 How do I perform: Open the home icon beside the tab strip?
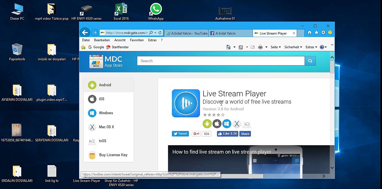309,33
